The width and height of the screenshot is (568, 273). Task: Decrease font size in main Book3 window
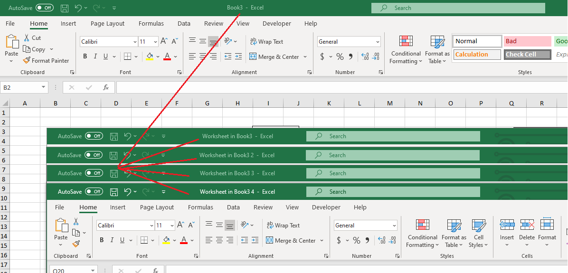click(175, 41)
